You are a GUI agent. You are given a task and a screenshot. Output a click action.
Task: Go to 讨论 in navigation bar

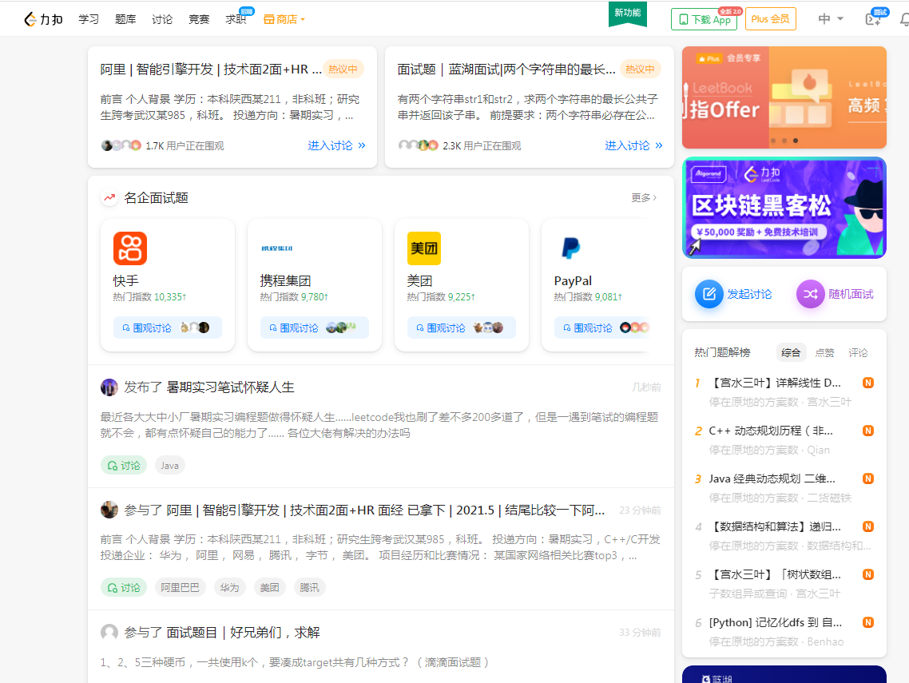pos(161,19)
